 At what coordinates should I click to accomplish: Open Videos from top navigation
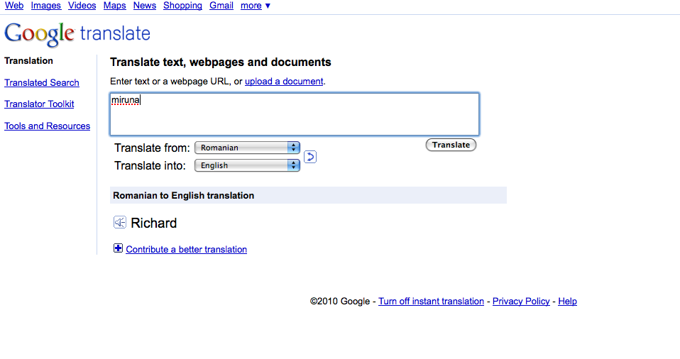[82, 6]
